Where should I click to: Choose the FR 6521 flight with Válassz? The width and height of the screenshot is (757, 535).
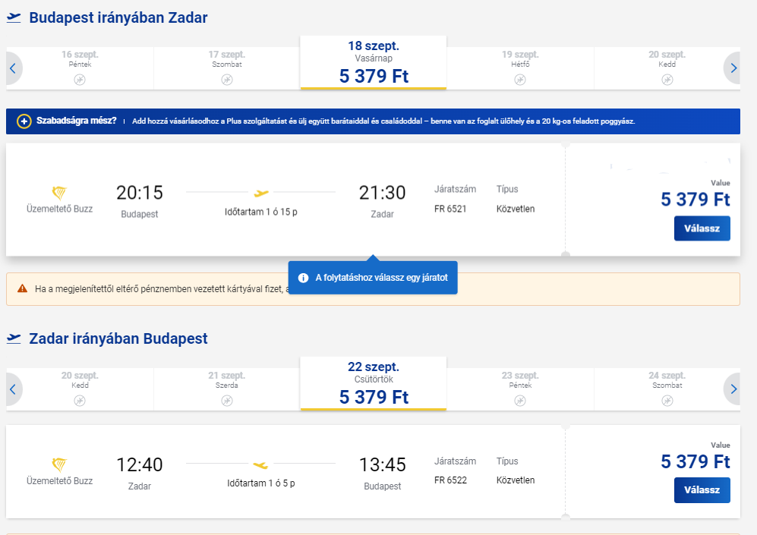coord(702,228)
